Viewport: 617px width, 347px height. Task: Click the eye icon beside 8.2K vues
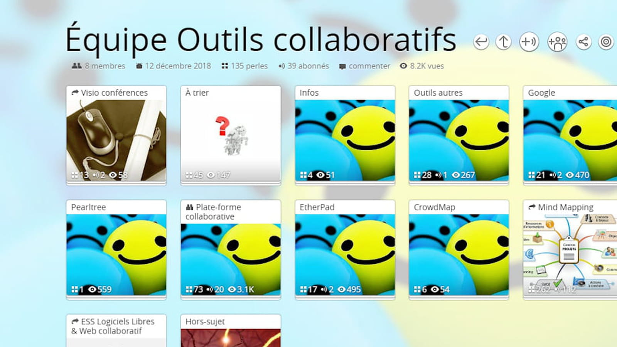[x=403, y=66]
